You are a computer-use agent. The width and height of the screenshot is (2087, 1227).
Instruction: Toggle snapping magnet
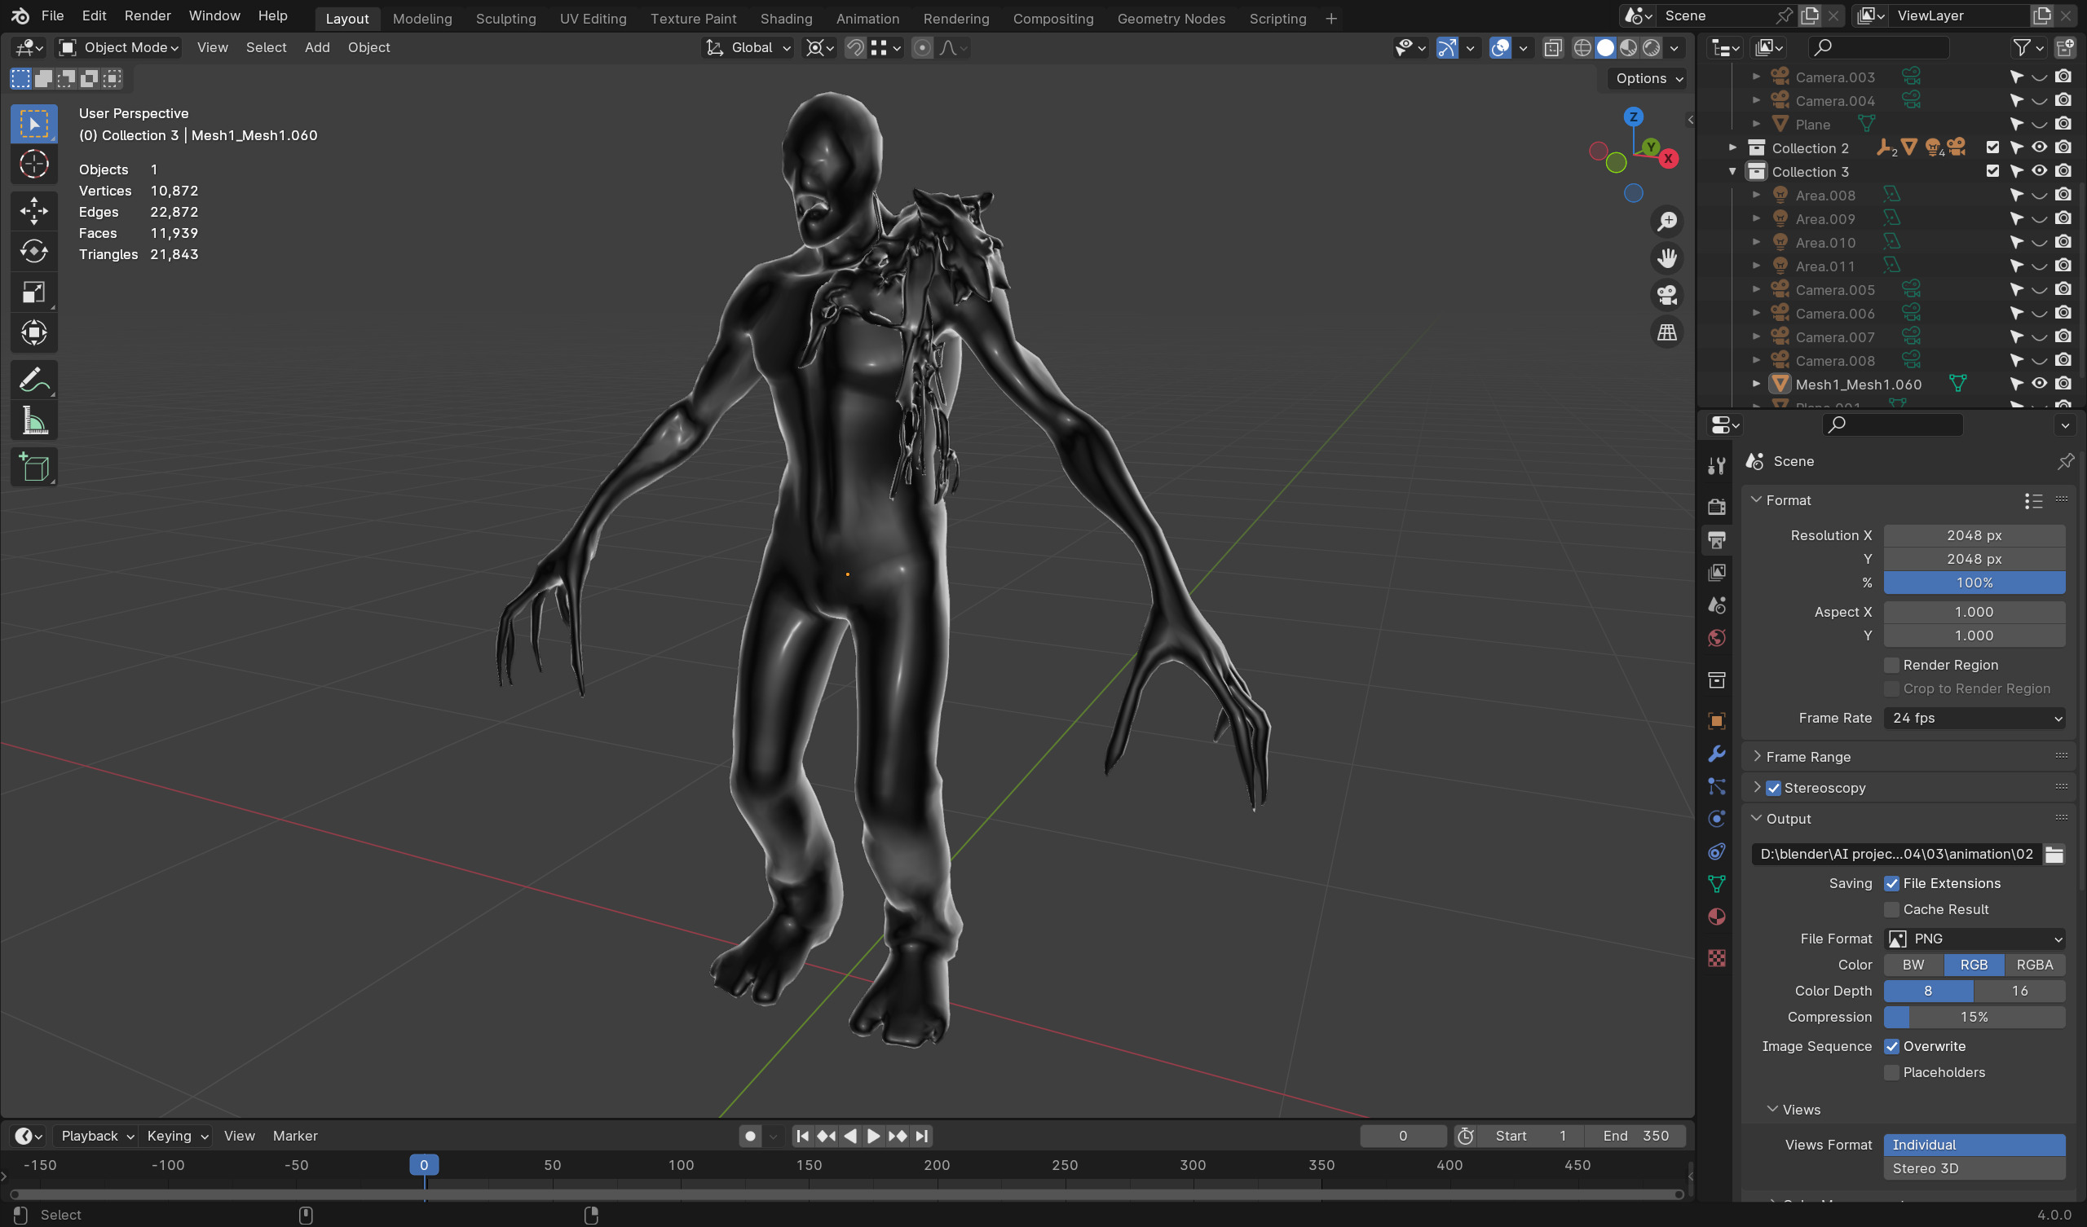[x=854, y=48]
